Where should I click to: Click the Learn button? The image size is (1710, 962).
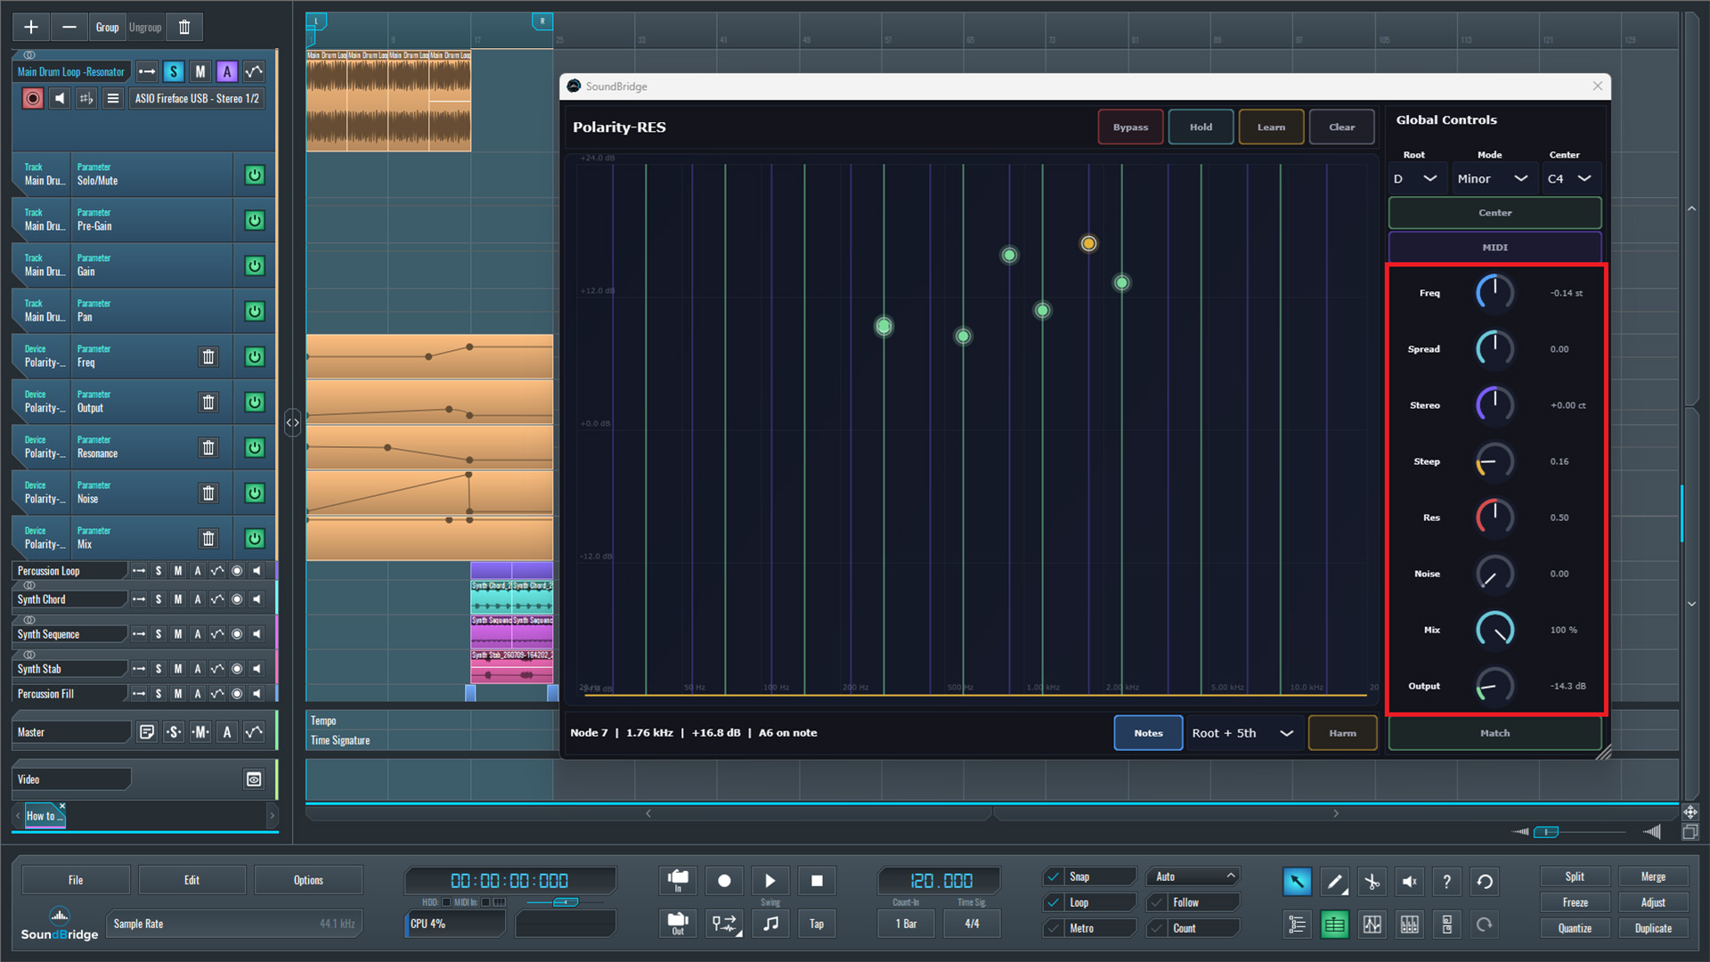click(1271, 127)
